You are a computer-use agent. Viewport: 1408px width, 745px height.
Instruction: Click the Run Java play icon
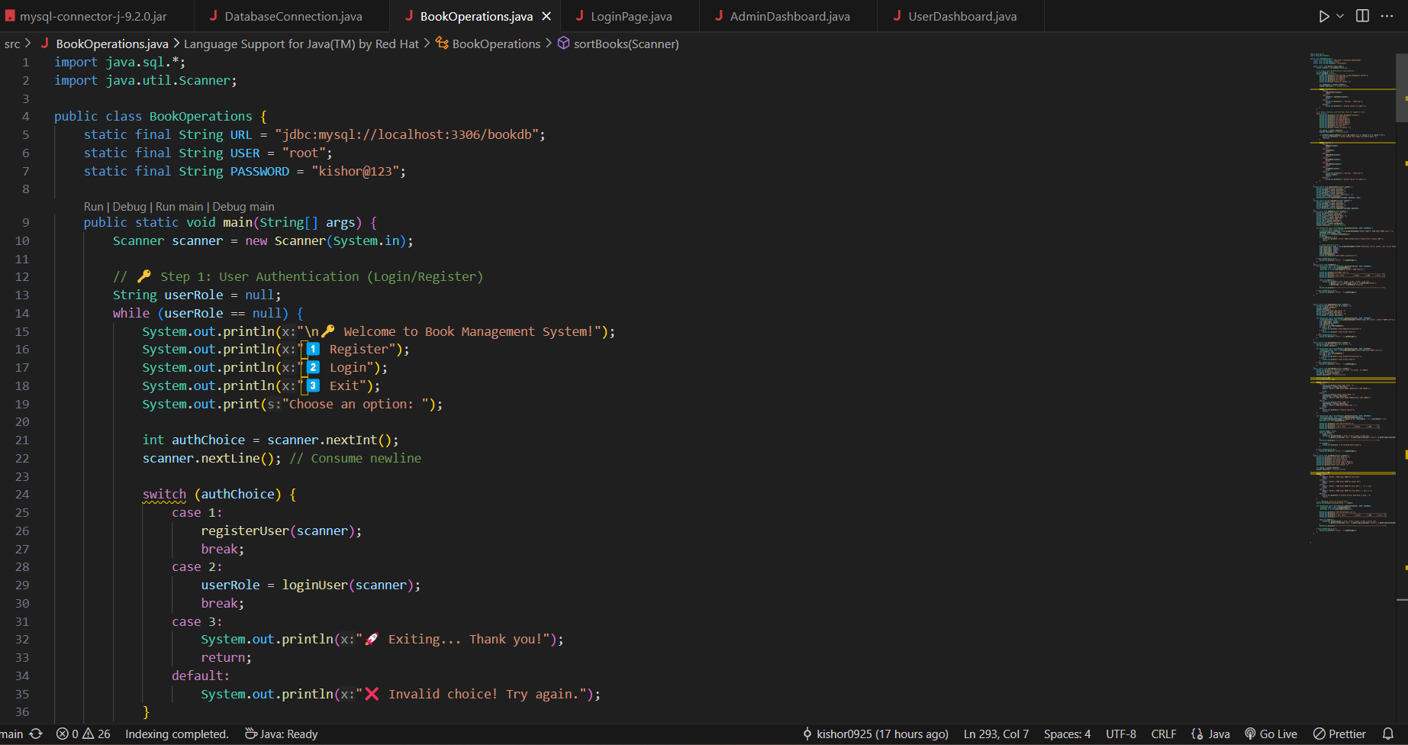1324,16
